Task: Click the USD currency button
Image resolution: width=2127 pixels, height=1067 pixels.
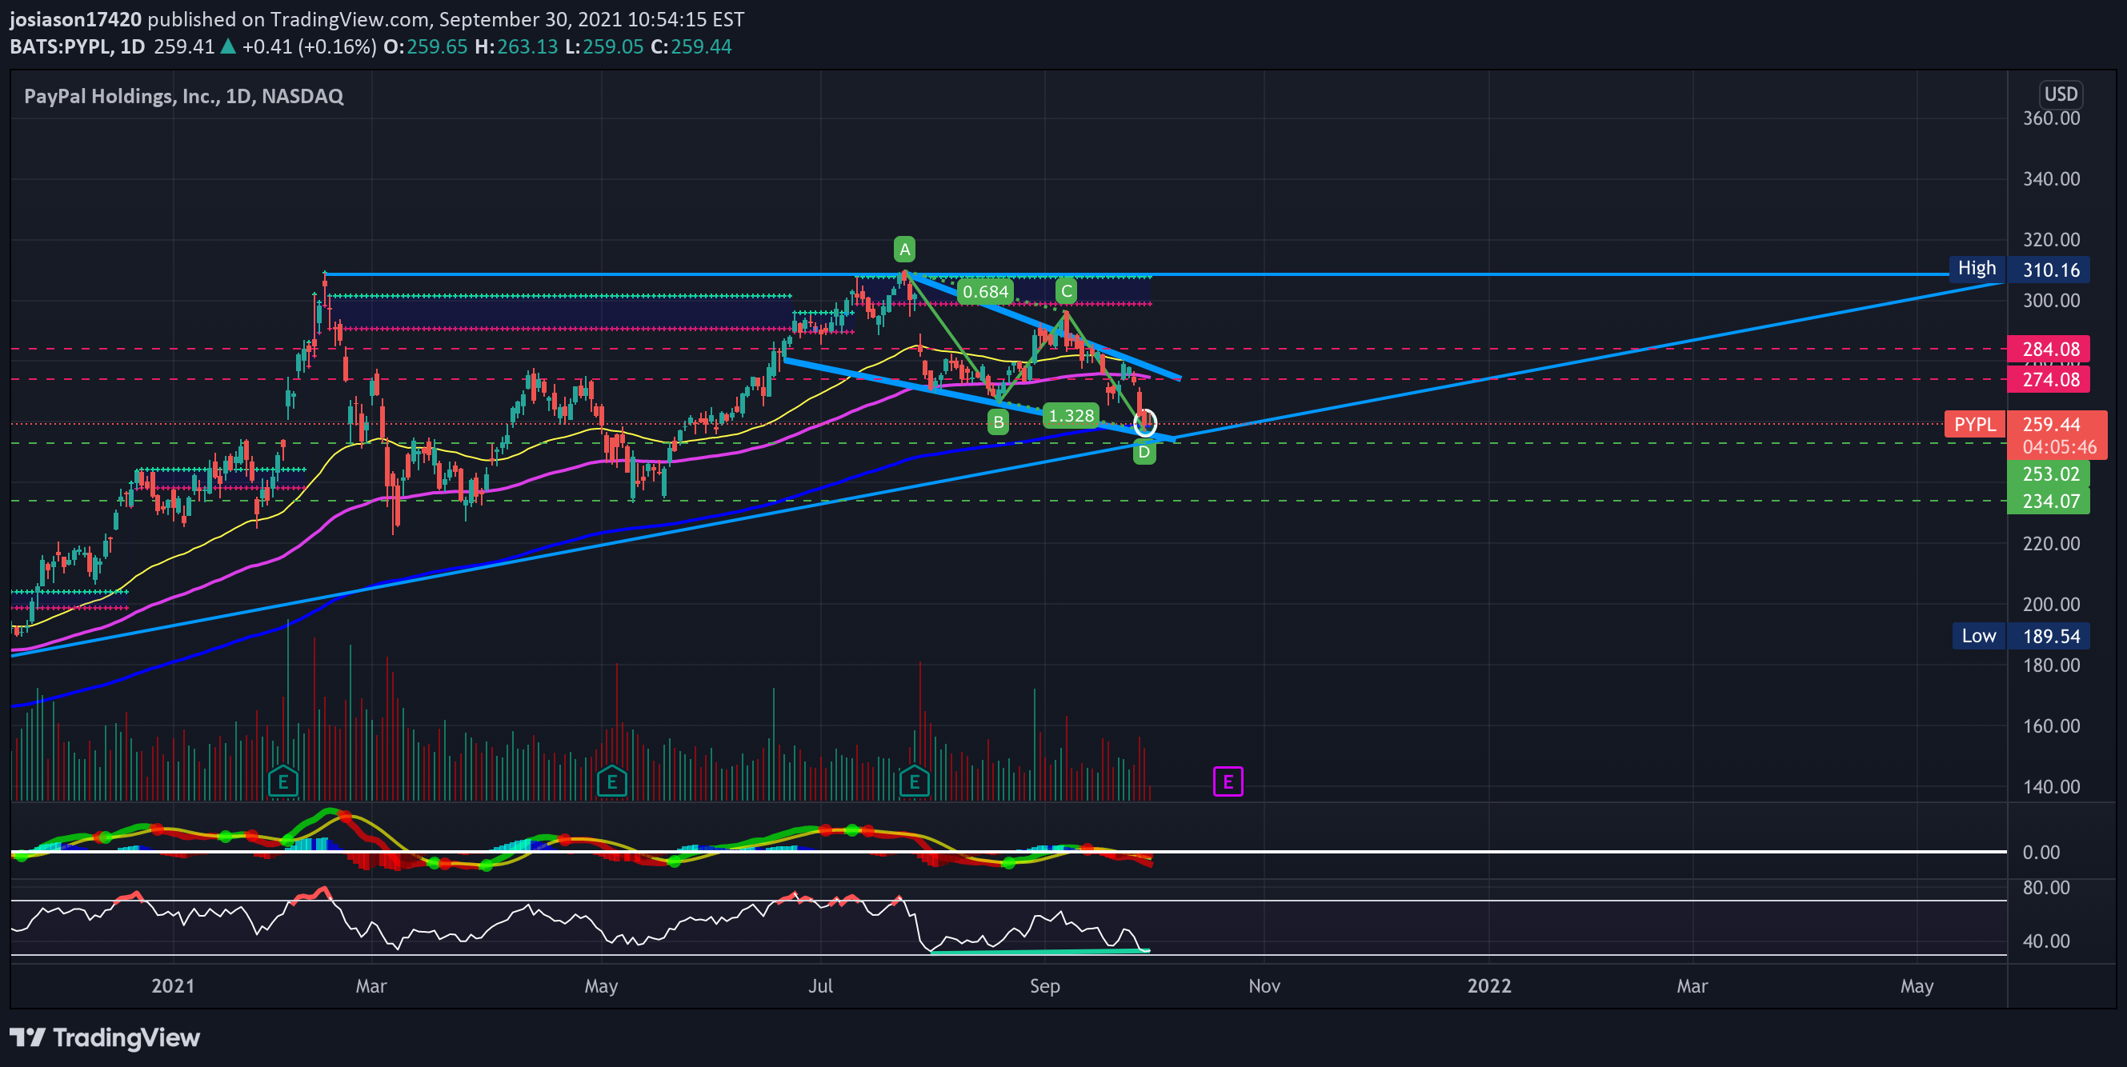Action: [x=2060, y=94]
